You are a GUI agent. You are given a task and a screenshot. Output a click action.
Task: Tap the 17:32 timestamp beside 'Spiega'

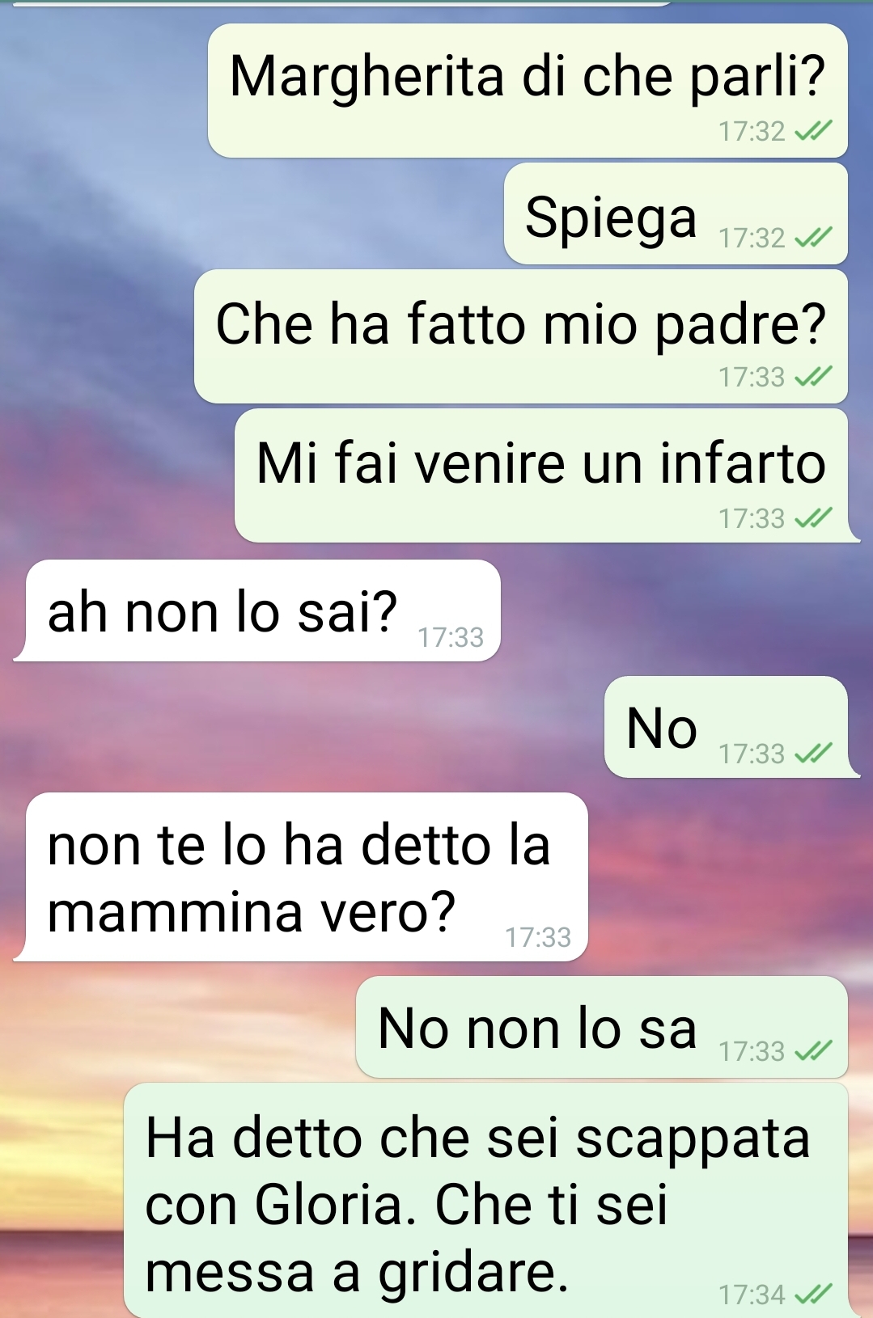point(752,238)
